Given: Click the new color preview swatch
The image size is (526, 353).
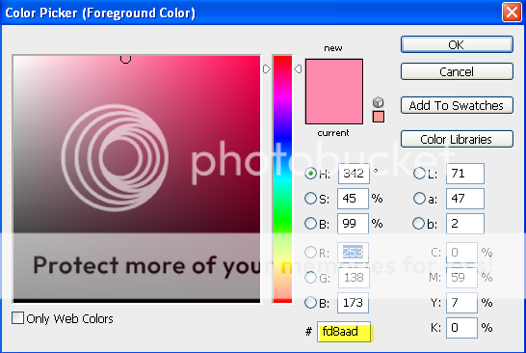Looking at the screenshot, I should click(x=334, y=75).
